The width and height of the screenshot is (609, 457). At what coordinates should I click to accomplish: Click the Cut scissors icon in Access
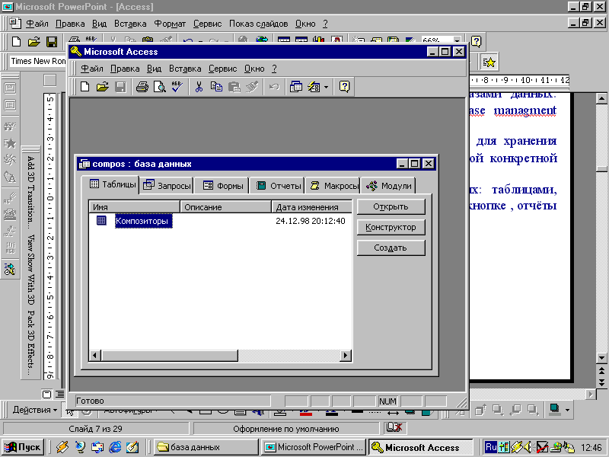pos(199,86)
